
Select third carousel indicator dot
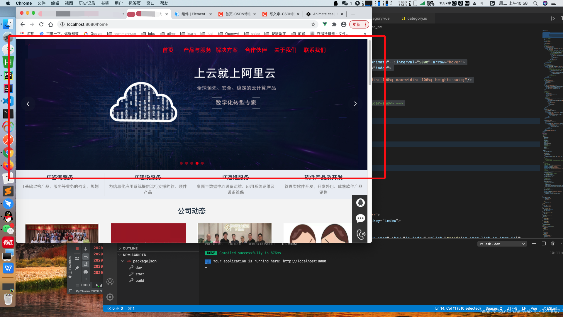[192, 163]
